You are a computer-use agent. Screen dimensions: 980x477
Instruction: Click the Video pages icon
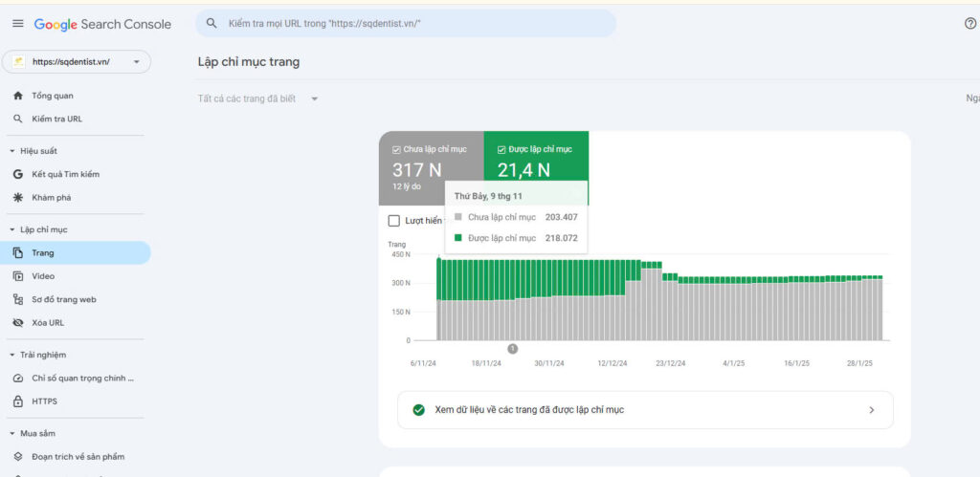click(x=17, y=276)
